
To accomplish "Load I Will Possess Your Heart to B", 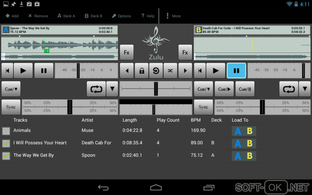I will click(250, 144).
